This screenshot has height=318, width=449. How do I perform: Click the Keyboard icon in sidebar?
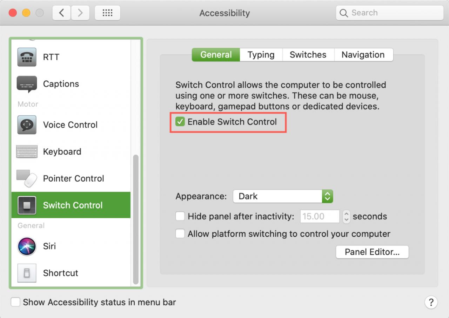click(x=27, y=152)
